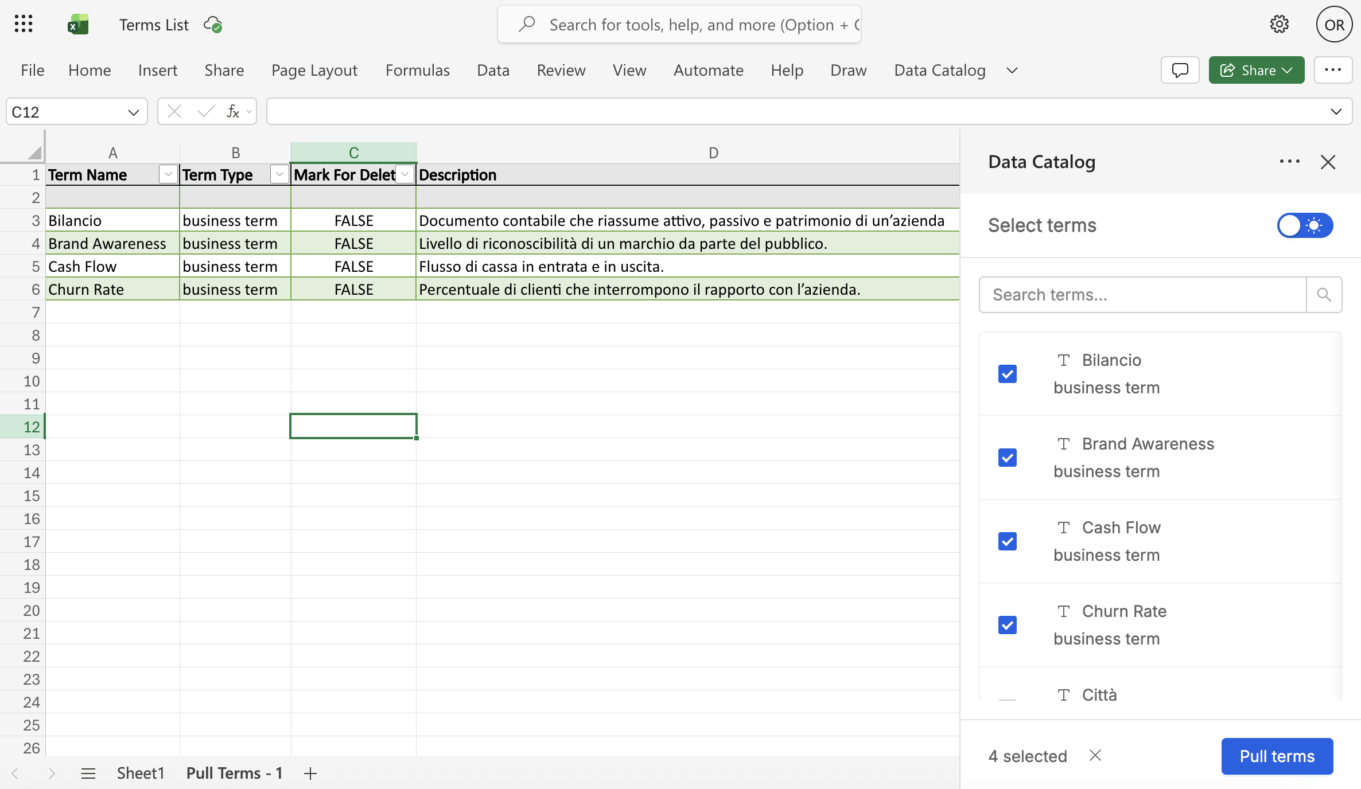Open the Page Layout tab
The width and height of the screenshot is (1361, 789).
[314, 70]
